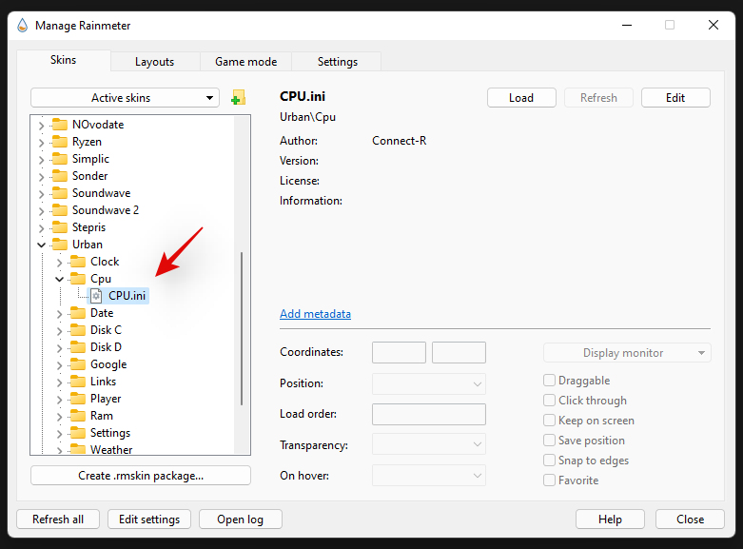Click the Help button
This screenshot has height=549, width=743.
(610, 520)
